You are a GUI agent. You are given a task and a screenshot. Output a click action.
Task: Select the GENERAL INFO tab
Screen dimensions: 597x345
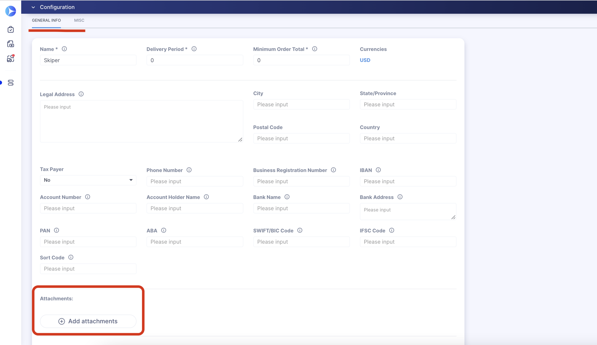coord(46,20)
